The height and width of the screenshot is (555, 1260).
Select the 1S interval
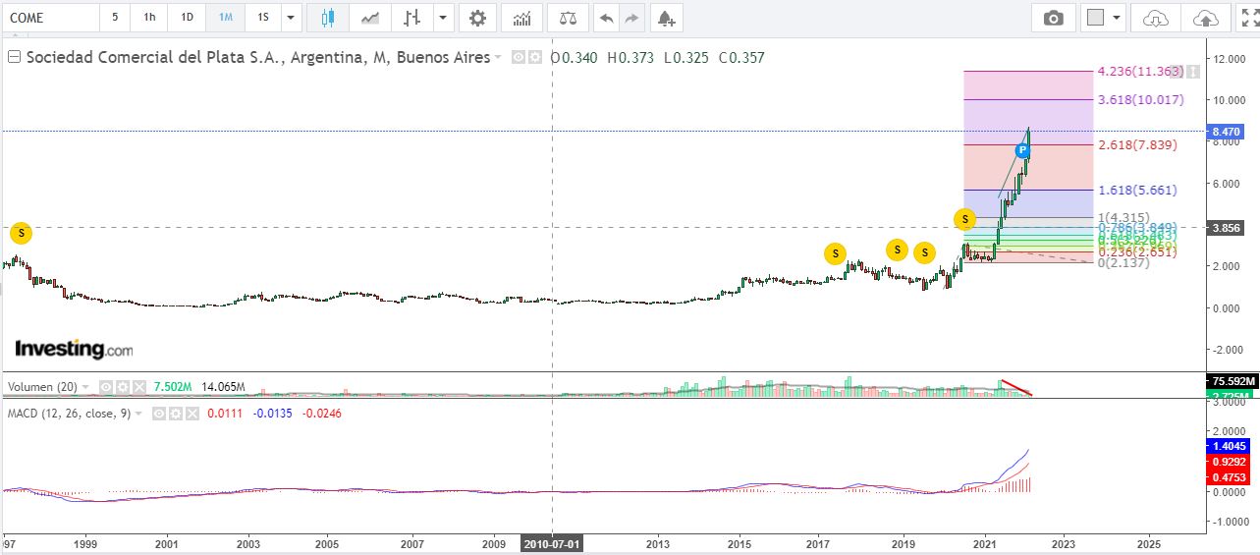pyautogui.click(x=262, y=18)
